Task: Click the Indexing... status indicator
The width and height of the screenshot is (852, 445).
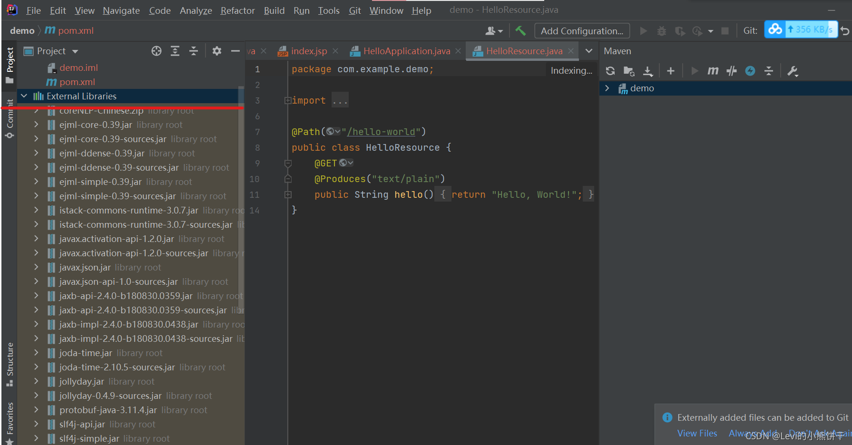Action: [x=571, y=70]
